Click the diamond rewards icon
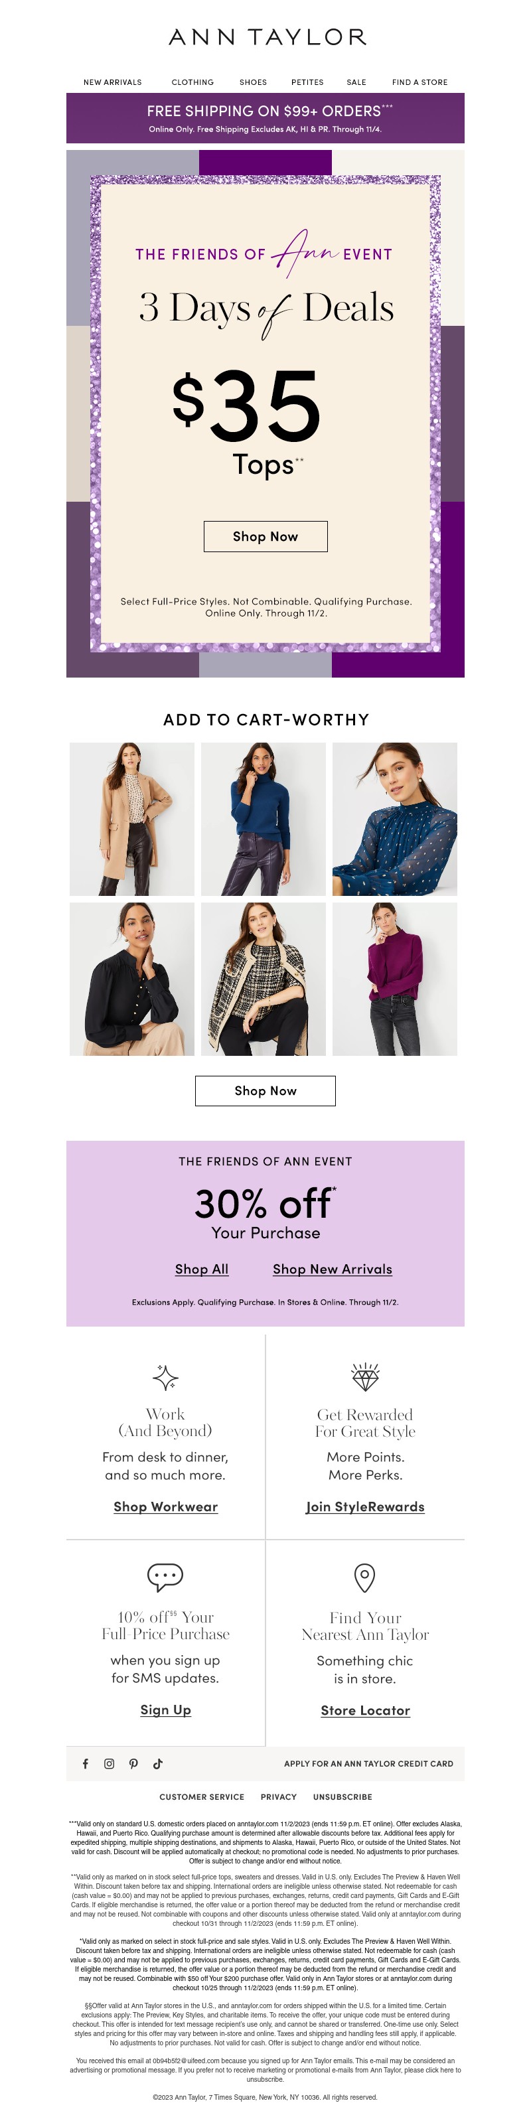The height and width of the screenshot is (2113, 531). click(365, 1377)
